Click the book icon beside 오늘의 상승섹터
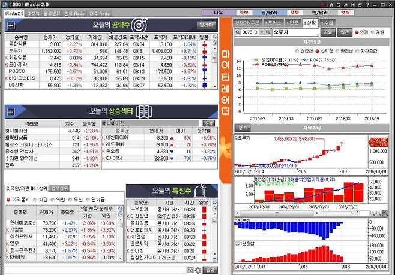 point(144,111)
